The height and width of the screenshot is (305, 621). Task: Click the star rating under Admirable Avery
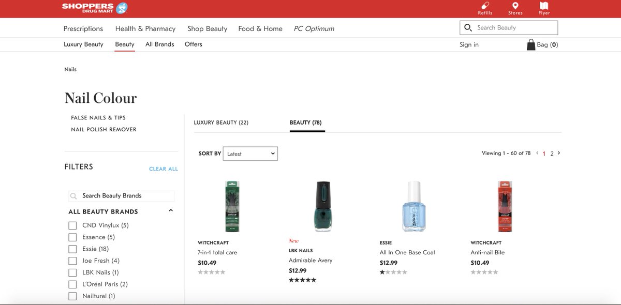302,280
